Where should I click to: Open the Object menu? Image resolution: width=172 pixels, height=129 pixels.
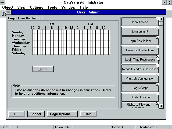pyautogui.click(x=8, y=8)
